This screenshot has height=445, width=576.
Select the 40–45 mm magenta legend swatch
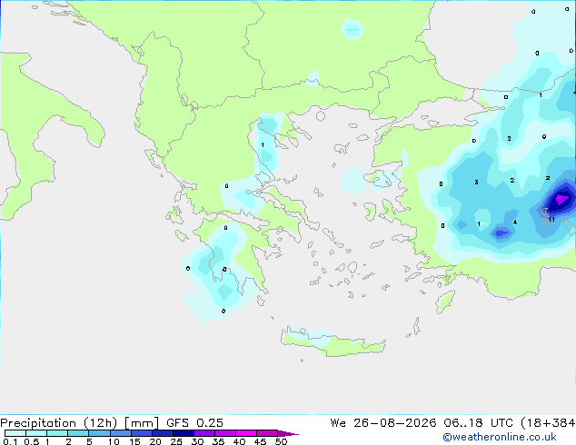(x=246, y=433)
